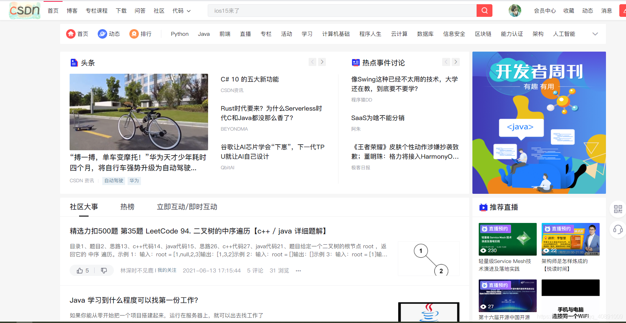
Task: Open 会员中心 link
Action: click(545, 11)
